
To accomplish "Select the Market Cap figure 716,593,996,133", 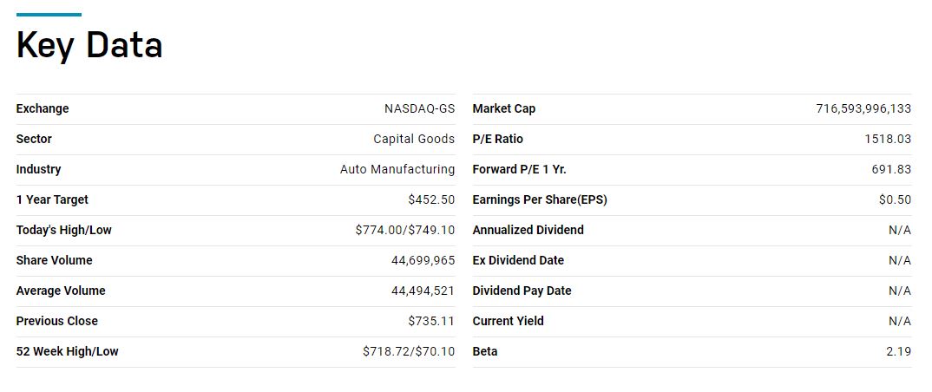I will tap(863, 109).
